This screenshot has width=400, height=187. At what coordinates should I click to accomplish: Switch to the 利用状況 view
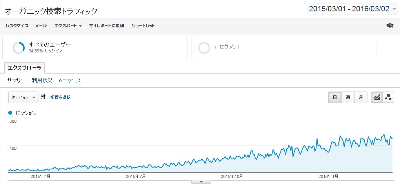42,81
